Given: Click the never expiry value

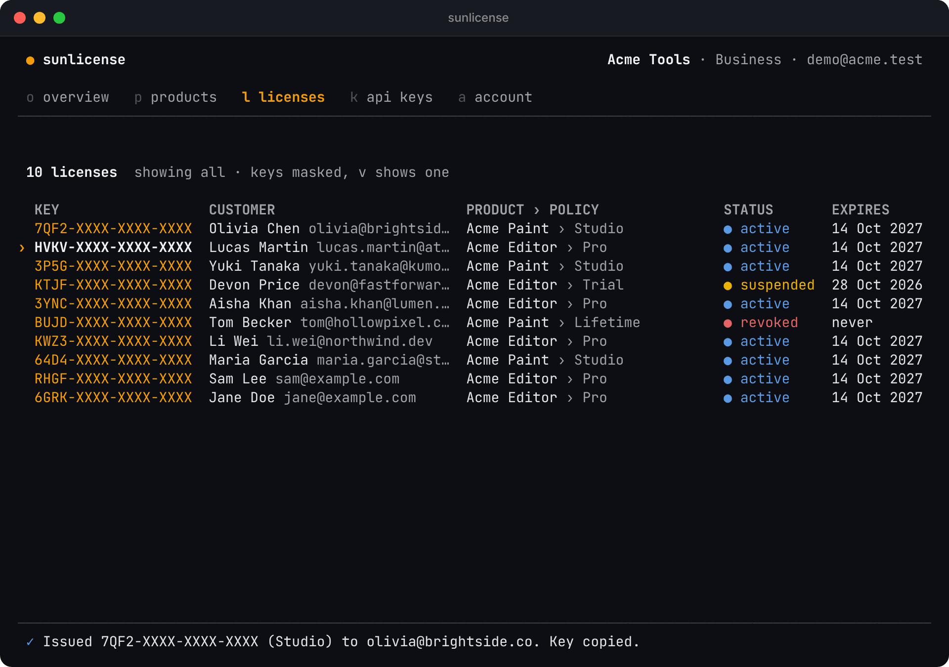Looking at the screenshot, I should tap(852, 323).
